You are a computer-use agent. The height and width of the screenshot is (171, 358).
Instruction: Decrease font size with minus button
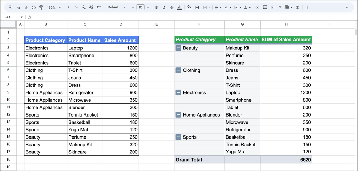click(x=133, y=7)
